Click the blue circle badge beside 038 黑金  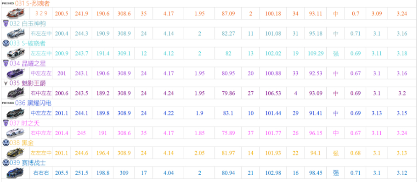click(x=6, y=143)
